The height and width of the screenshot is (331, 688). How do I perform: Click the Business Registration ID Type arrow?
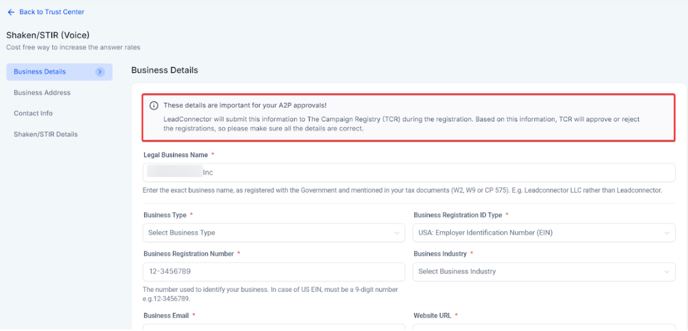point(667,233)
